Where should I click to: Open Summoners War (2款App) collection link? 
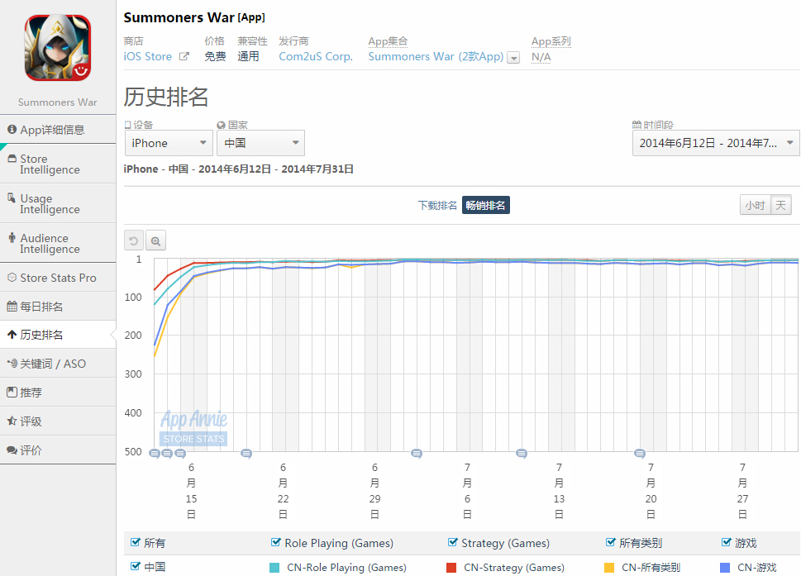click(436, 57)
